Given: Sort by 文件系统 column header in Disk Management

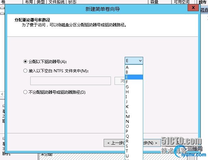Looking at the screenshot, I should point(56,2).
